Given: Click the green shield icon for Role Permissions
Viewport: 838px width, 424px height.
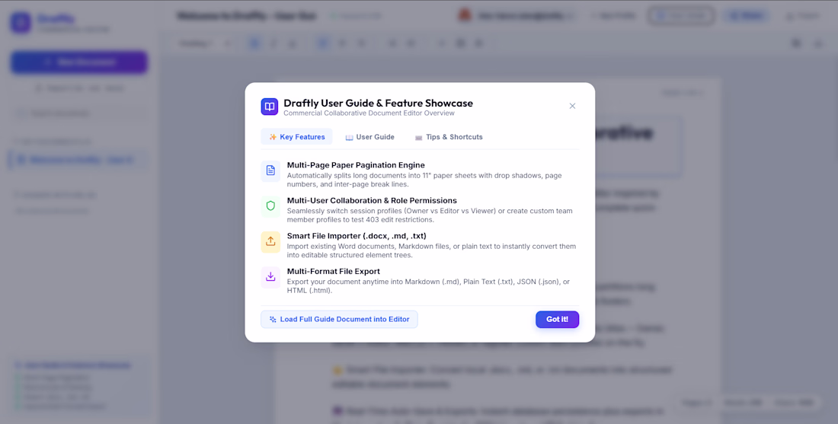Looking at the screenshot, I should pyautogui.click(x=270, y=206).
